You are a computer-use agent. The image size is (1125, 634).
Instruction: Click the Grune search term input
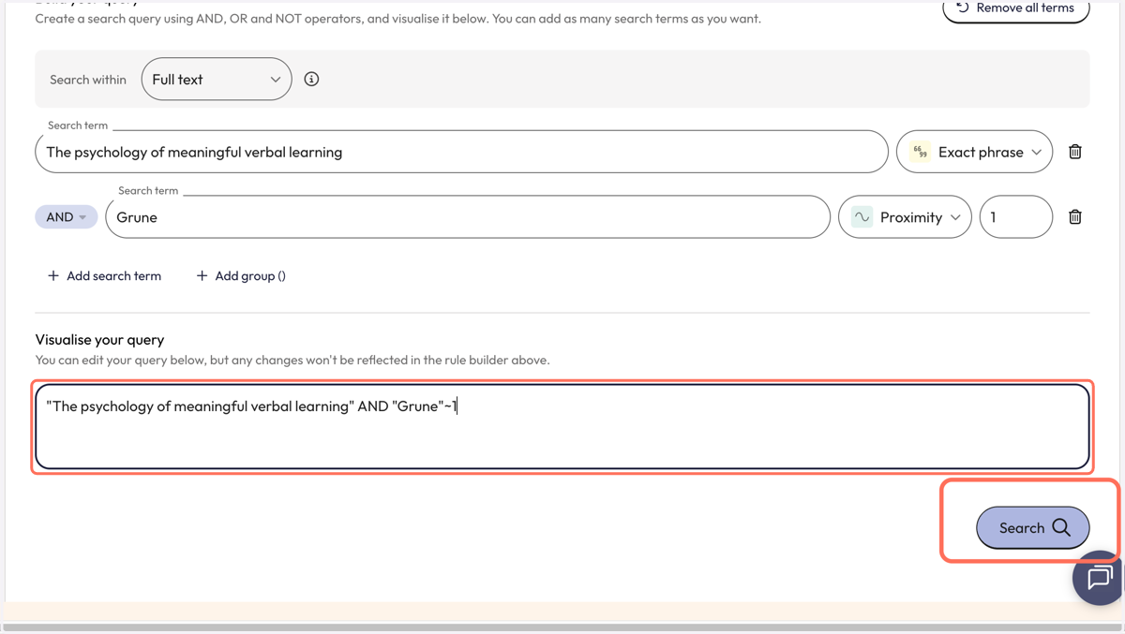click(468, 217)
